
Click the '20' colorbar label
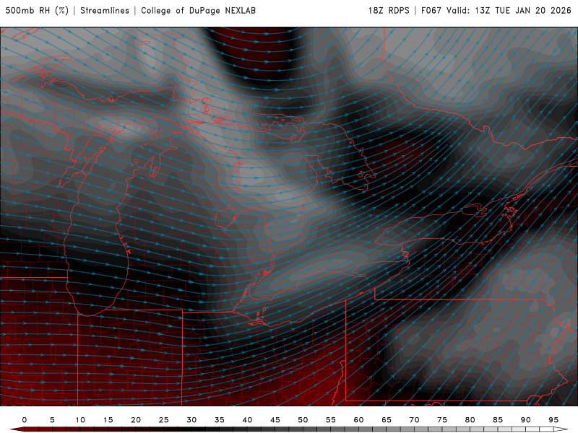[x=136, y=420]
